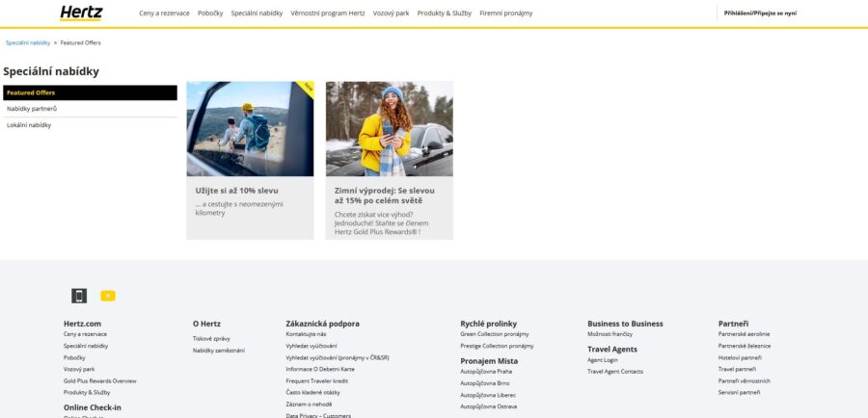The image size is (868, 418).
Task: Open Pobočky in top navigation
Action: coord(210,13)
